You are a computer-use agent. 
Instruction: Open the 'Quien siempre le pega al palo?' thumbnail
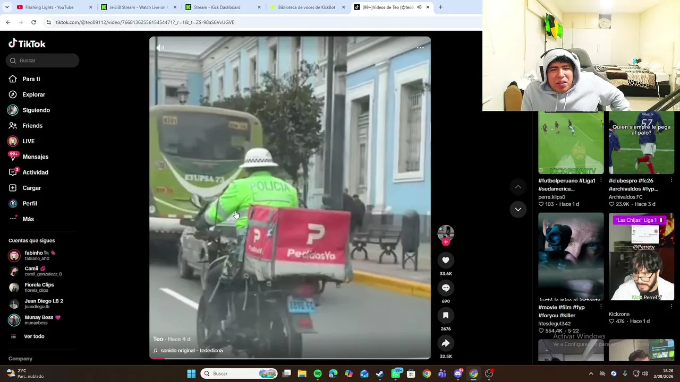pos(641,143)
